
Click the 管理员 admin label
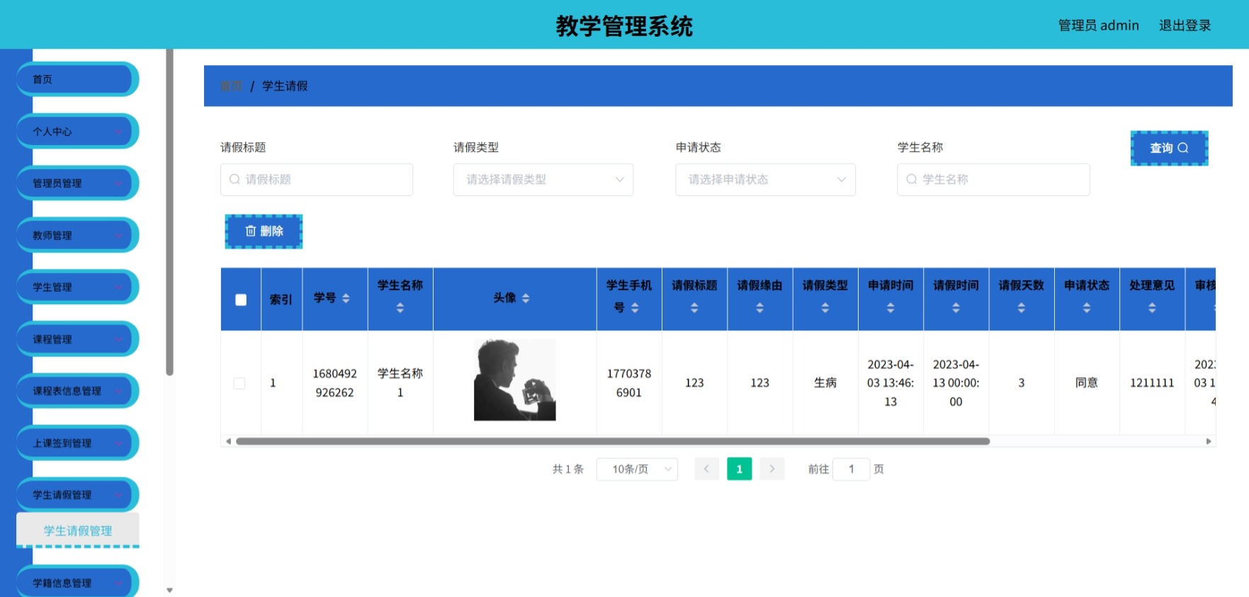[x=1098, y=25]
